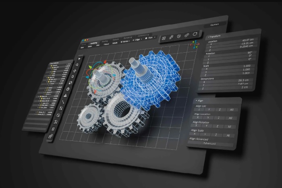
Task: Click the Advanced button under Align Advanced
Action: (x=209, y=143)
